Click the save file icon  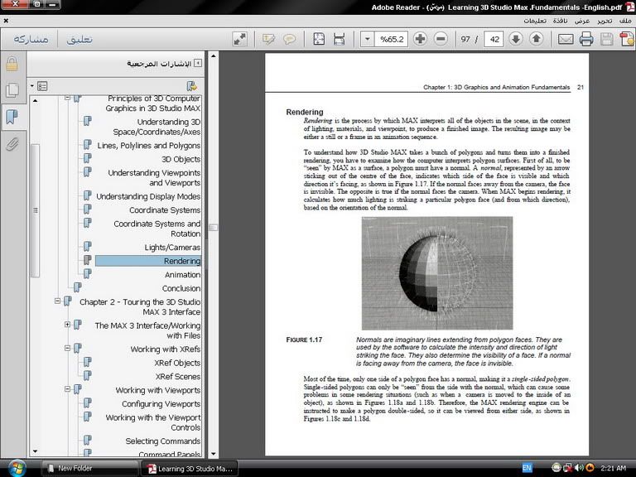(607, 40)
